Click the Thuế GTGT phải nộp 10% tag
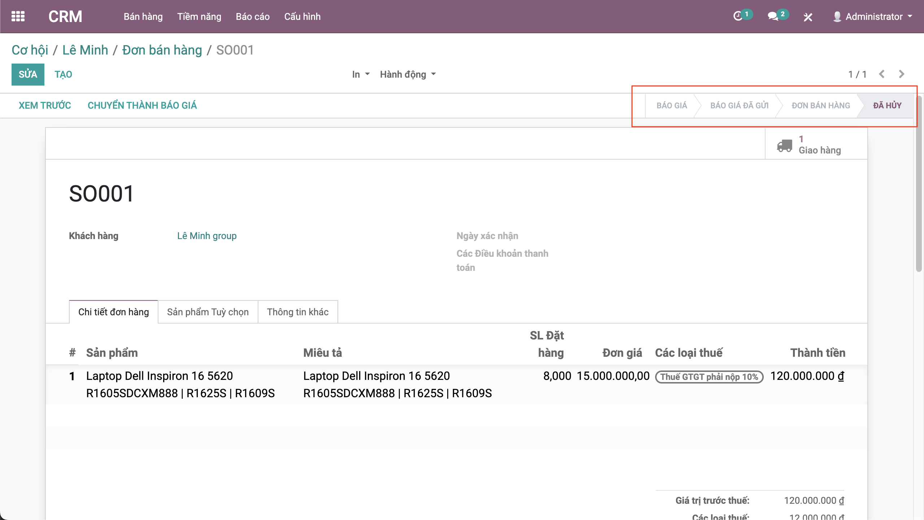 [709, 377]
